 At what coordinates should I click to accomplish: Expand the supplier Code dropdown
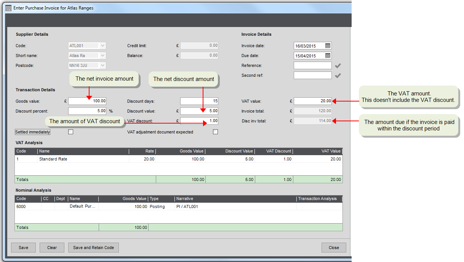pyautogui.click(x=102, y=46)
